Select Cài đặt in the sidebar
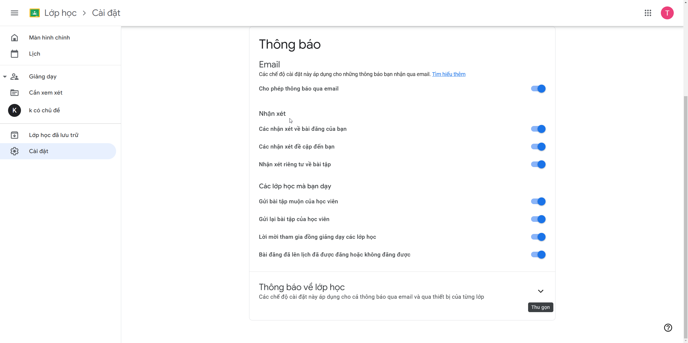The height and width of the screenshot is (343, 688). tap(39, 151)
